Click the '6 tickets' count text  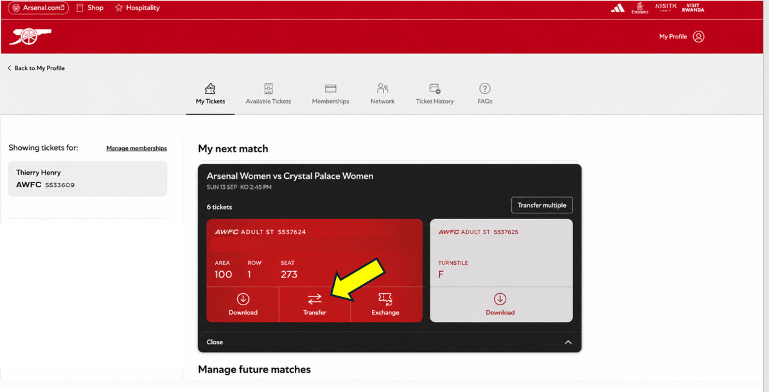219,207
